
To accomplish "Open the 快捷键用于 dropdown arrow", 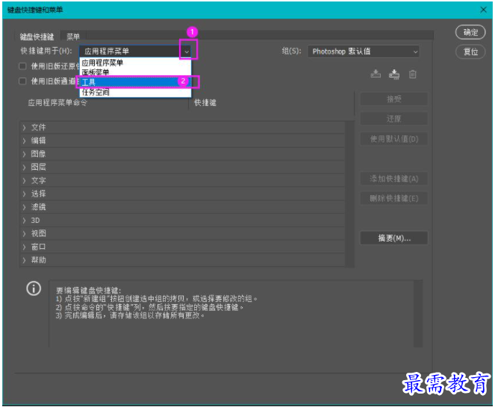I will tap(187, 51).
